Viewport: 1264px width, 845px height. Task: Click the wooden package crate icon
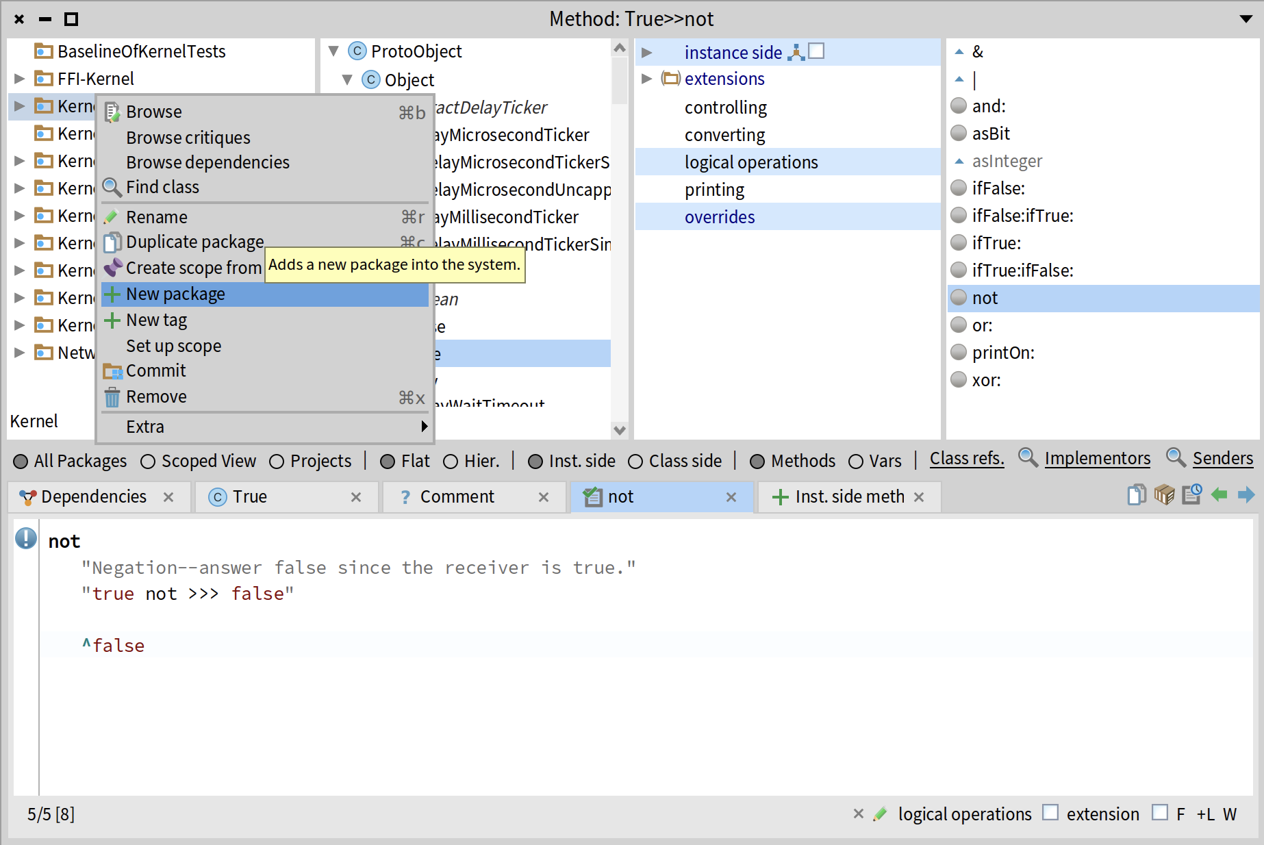(x=1164, y=494)
